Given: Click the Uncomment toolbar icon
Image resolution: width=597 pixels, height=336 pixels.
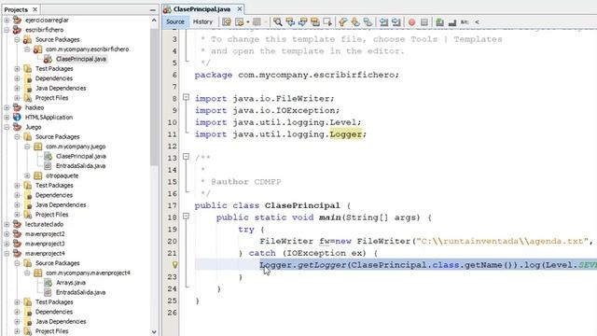Looking at the screenshot, I should pyautogui.click(x=452, y=22).
